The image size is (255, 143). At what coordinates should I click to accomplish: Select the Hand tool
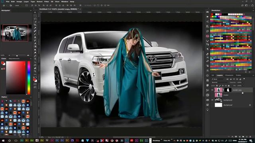[35, 68]
